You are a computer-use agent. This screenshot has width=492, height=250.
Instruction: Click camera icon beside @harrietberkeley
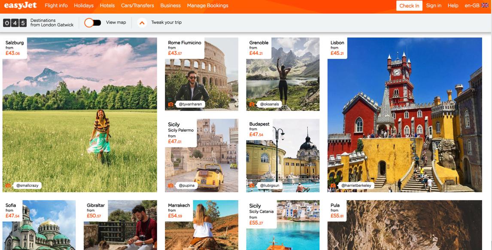[333, 186]
